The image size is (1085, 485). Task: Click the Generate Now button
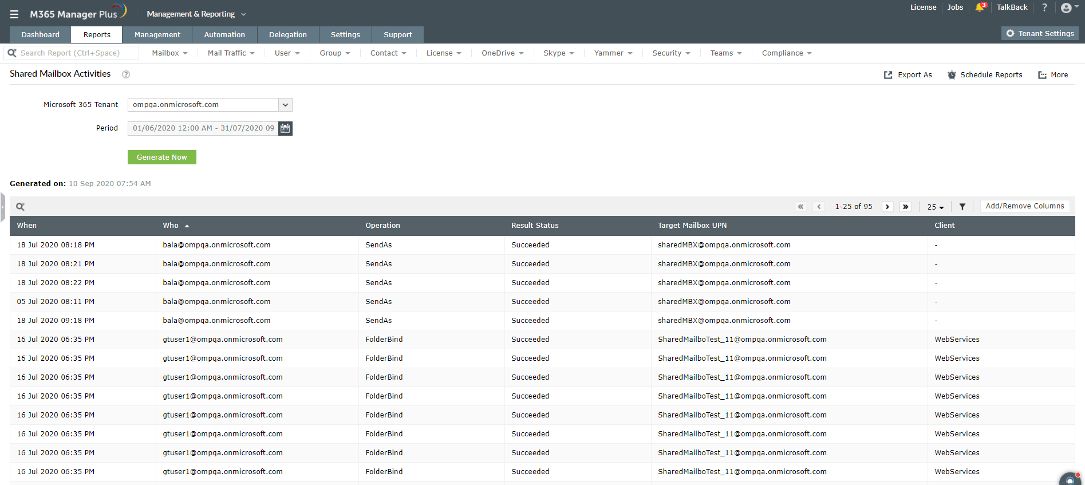coord(162,157)
